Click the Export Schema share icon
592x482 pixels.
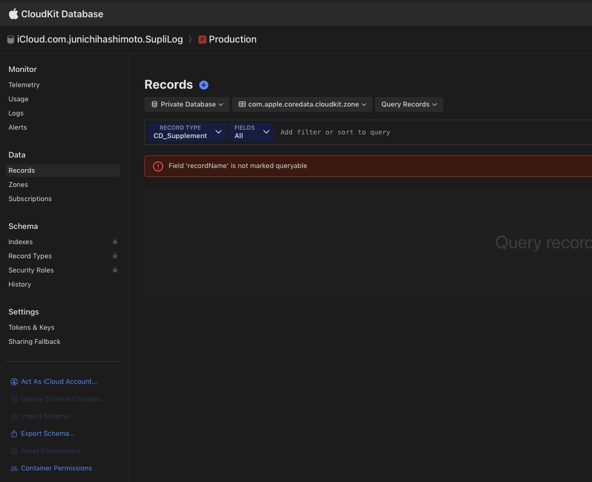point(14,434)
